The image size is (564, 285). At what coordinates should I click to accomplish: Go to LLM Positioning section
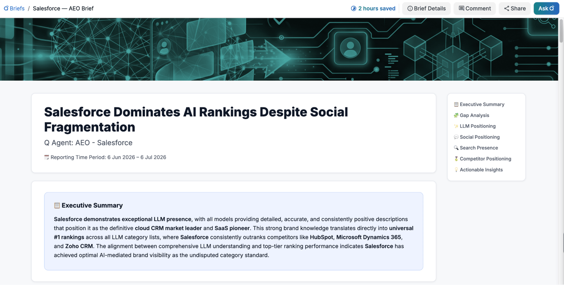pyautogui.click(x=474, y=126)
